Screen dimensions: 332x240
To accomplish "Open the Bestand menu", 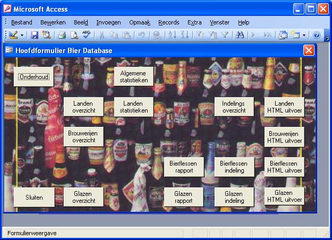I will click(22, 22).
